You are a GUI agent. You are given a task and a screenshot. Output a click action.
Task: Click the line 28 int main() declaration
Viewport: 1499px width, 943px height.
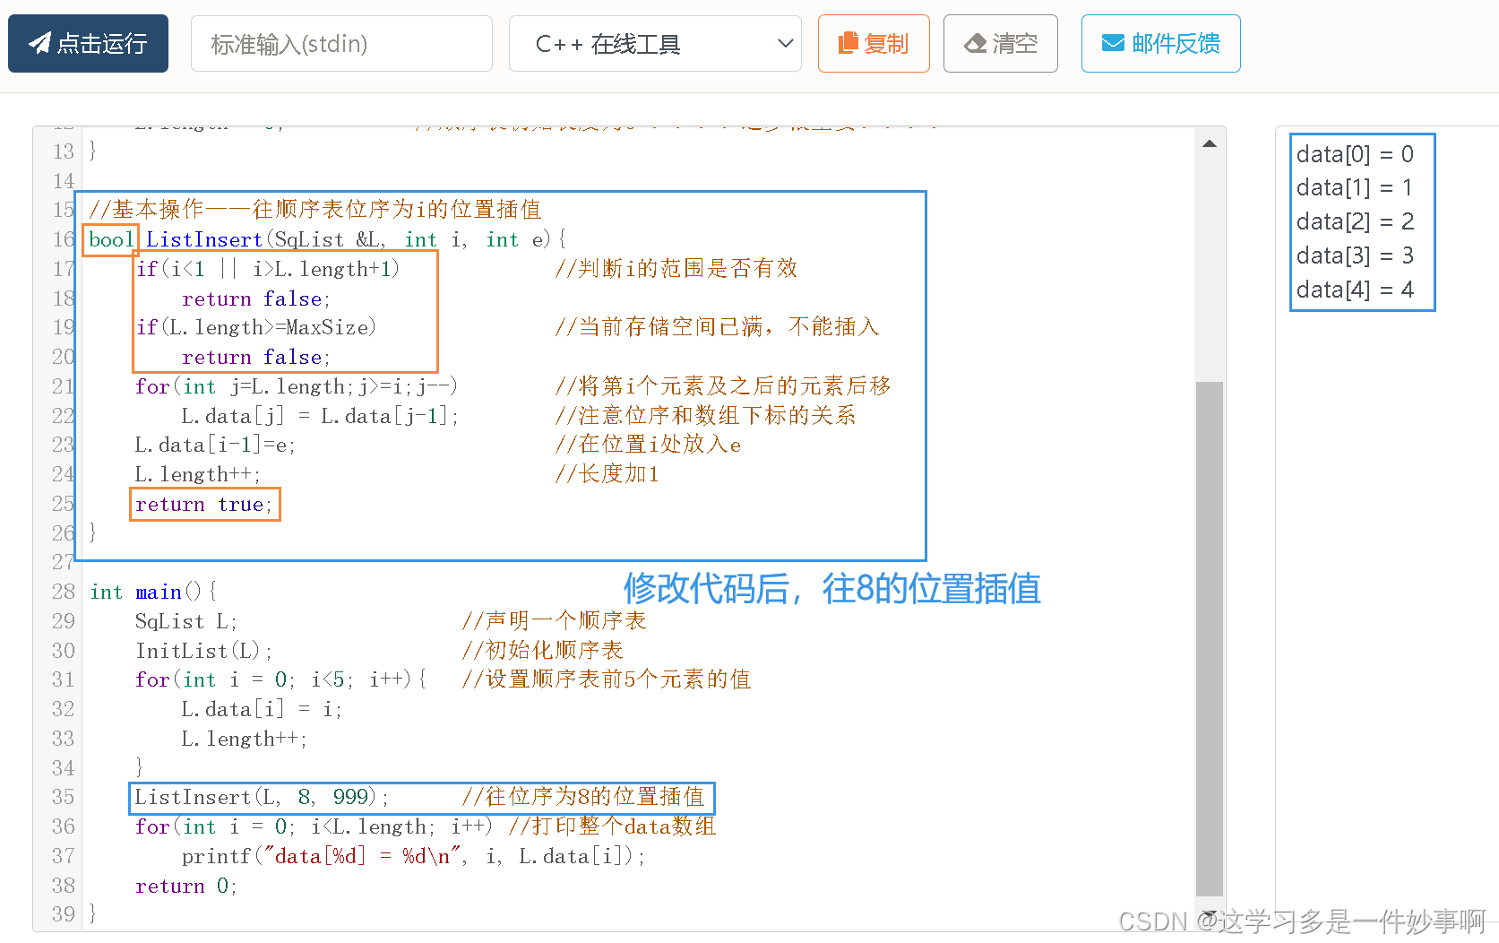153,592
